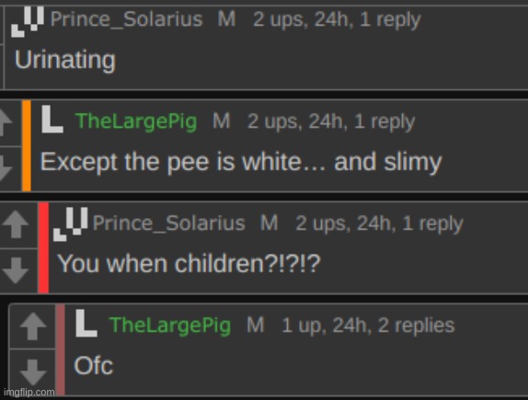Click Prince_Solarius avatar icon on Urinating comment
The image size is (528, 400).
pyautogui.click(x=28, y=21)
